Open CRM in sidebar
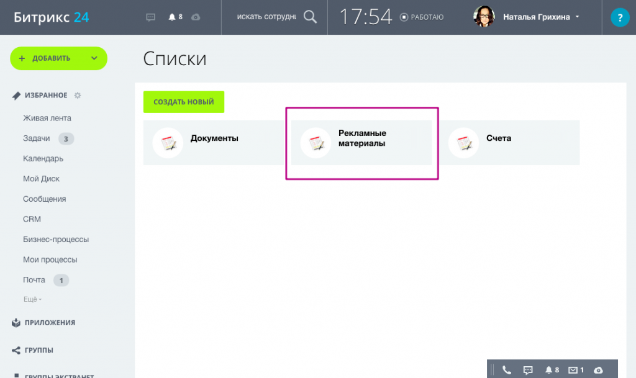The height and width of the screenshot is (378, 636). [x=32, y=219]
